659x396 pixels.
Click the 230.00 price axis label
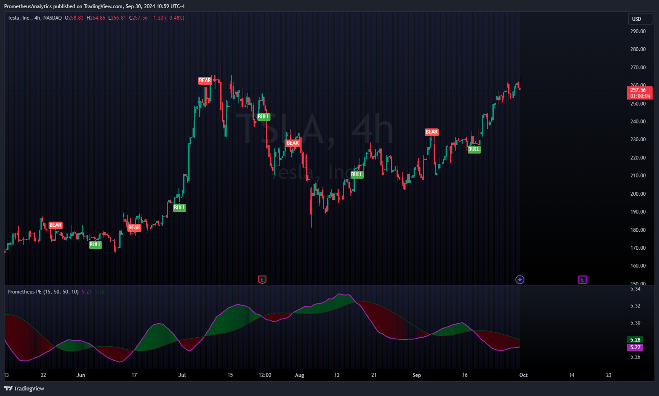click(638, 140)
